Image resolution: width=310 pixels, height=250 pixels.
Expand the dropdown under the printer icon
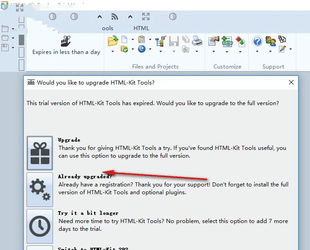(x=197, y=52)
